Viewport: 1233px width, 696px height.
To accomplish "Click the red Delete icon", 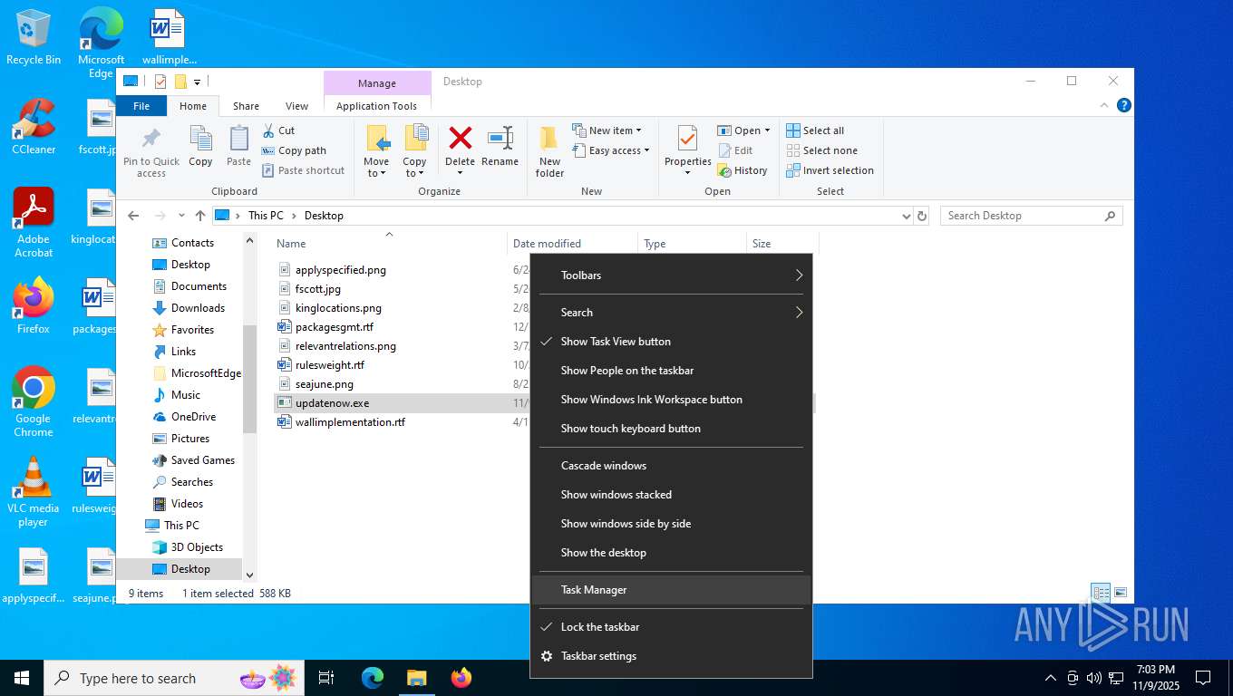I will coord(460,139).
